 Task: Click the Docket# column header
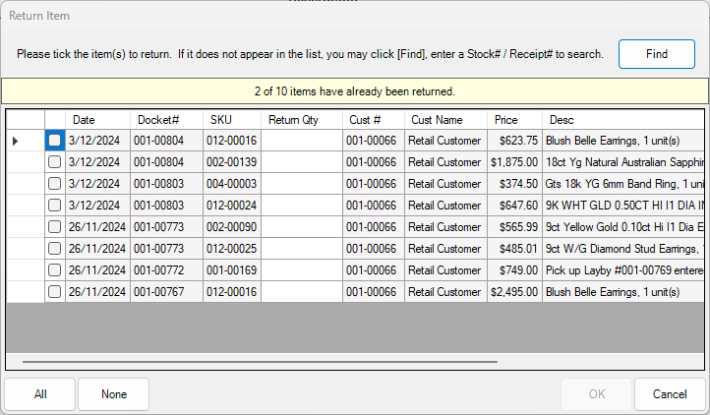coord(166,120)
